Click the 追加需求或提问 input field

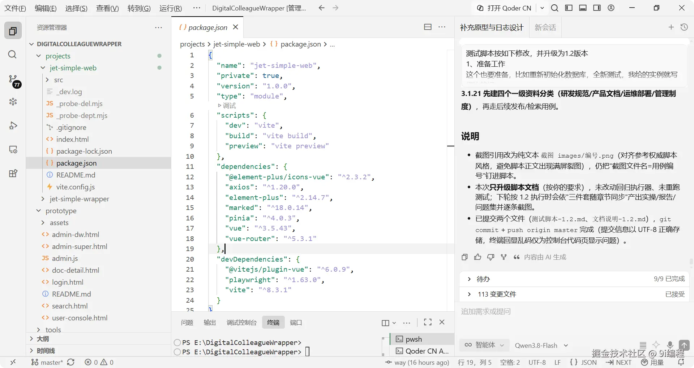point(574,312)
